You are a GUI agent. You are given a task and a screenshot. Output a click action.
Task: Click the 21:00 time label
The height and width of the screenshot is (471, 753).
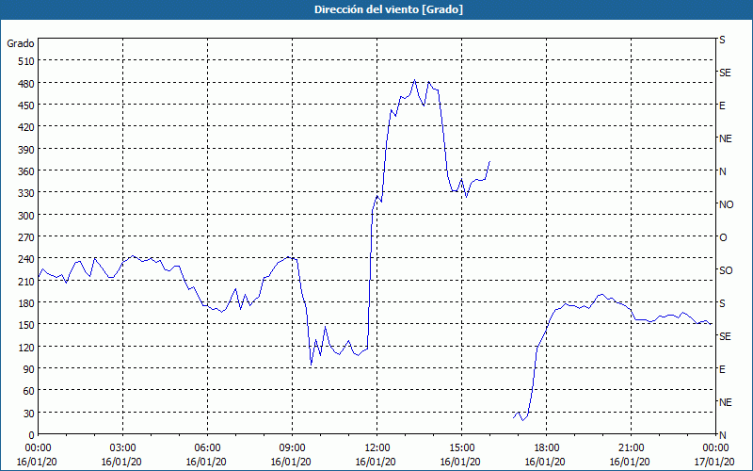coord(631,448)
